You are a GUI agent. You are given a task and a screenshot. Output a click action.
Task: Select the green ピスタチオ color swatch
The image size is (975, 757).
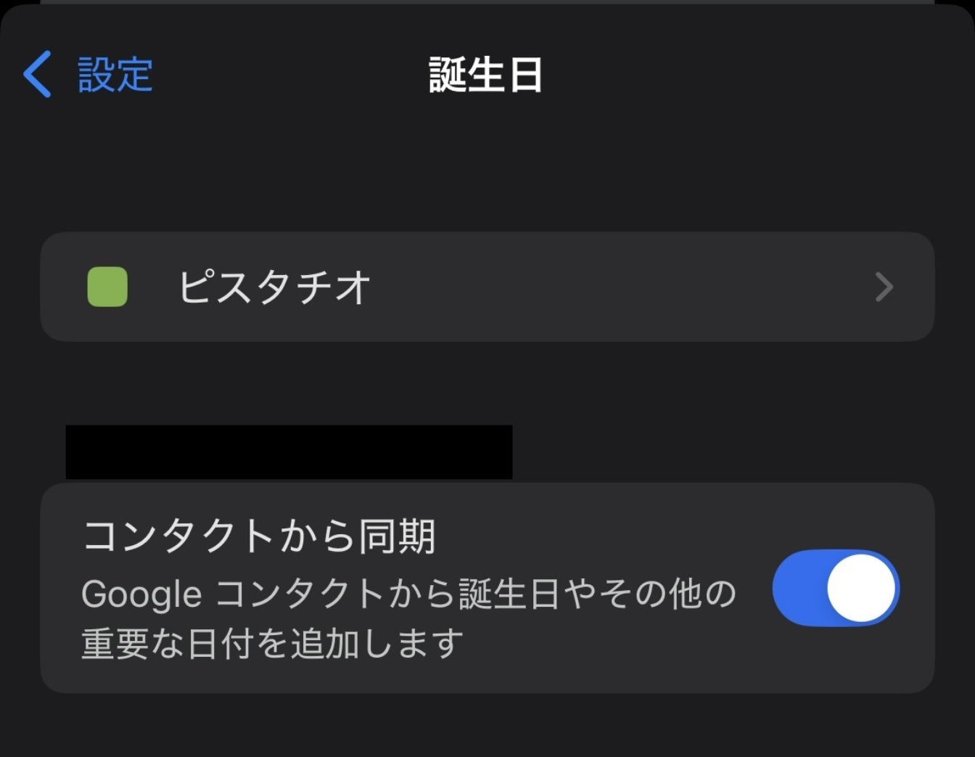107,287
